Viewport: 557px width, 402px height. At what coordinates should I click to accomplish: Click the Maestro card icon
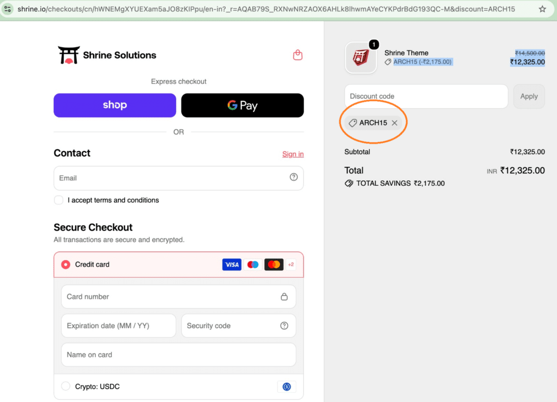[x=253, y=265]
